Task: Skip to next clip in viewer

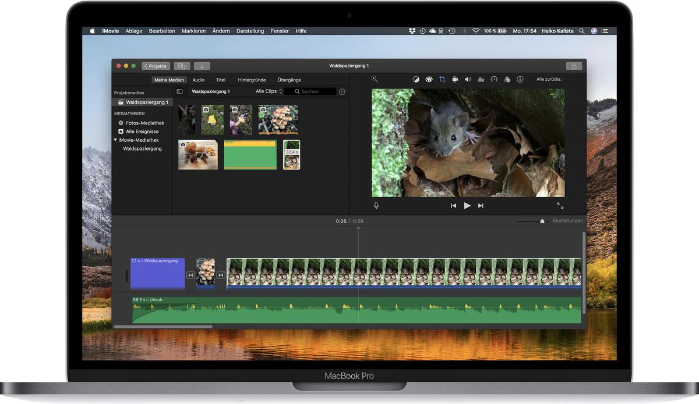Action: 481,206
